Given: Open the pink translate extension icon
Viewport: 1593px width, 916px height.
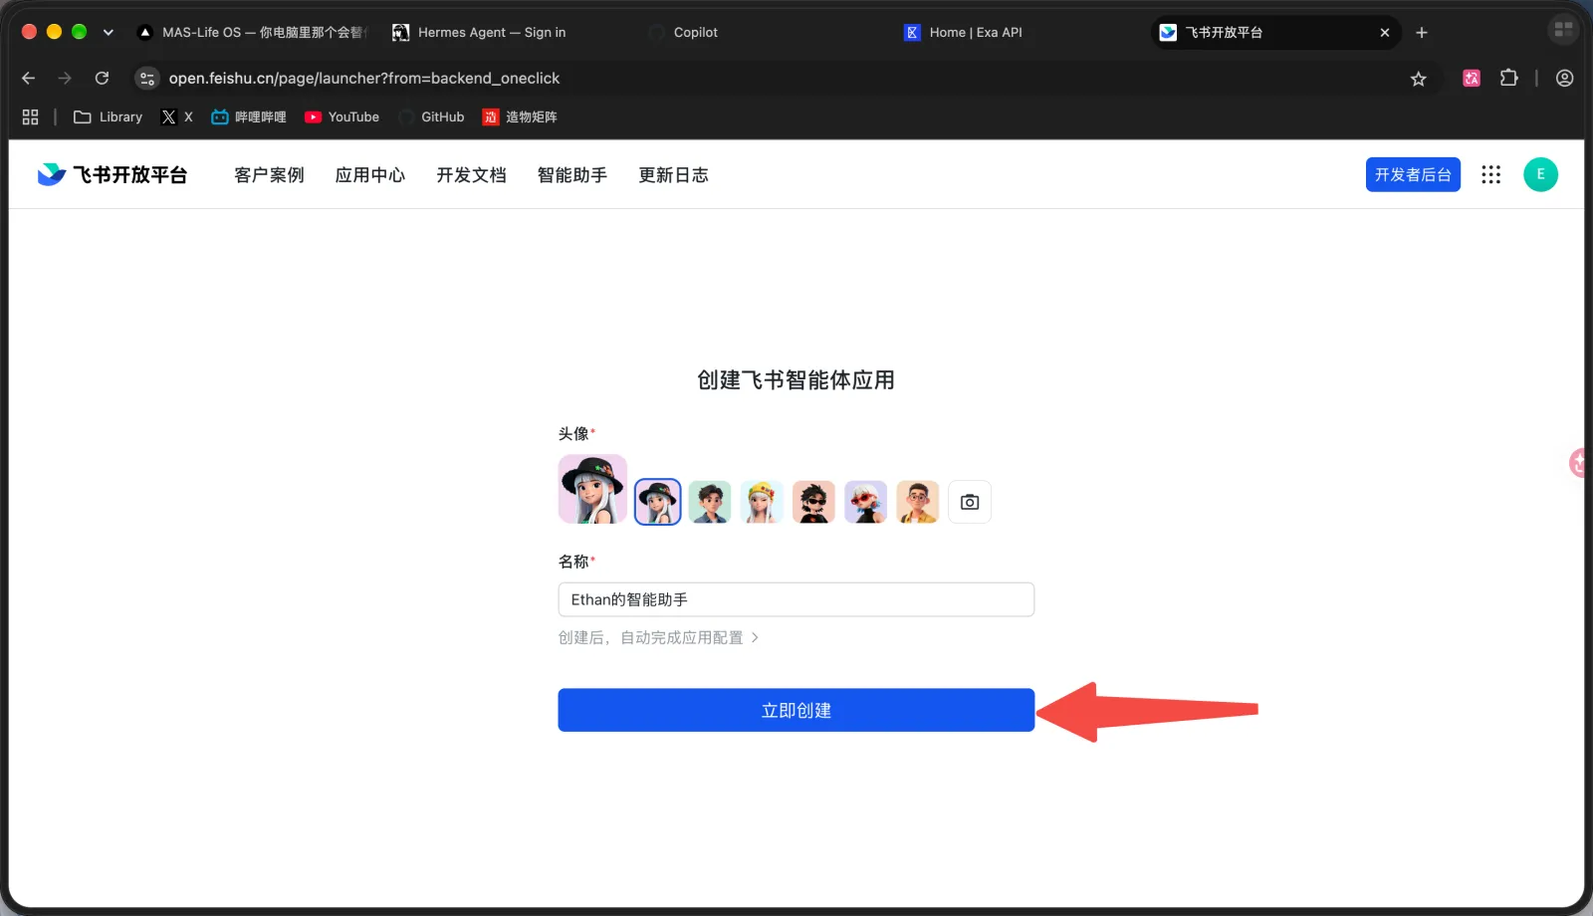Looking at the screenshot, I should pos(1472,78).
